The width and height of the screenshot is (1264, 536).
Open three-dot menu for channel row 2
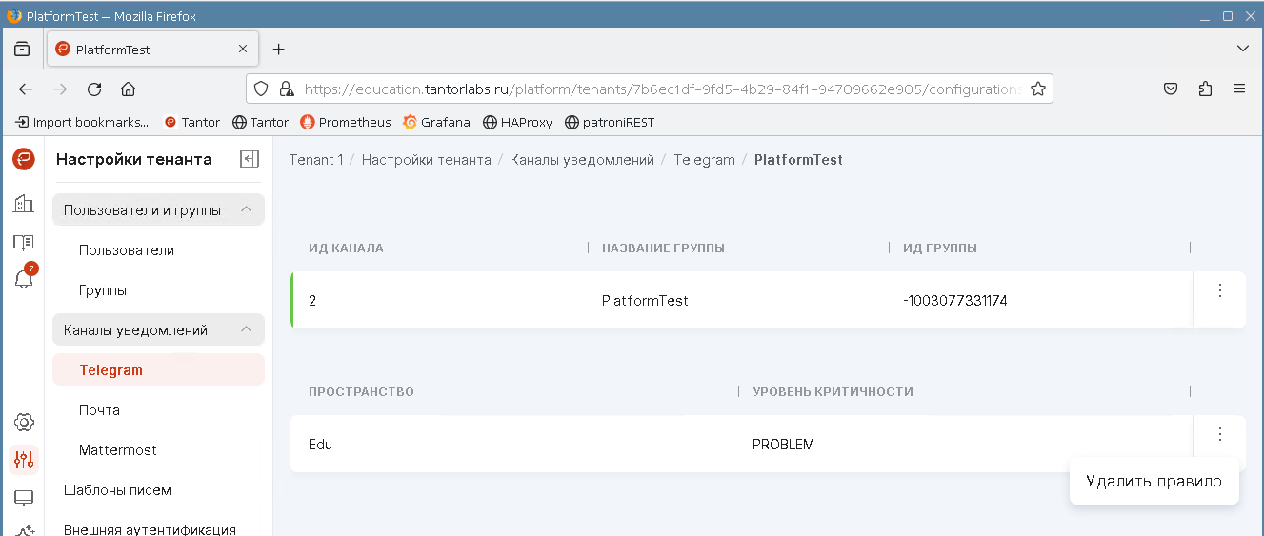(1219, 291)
